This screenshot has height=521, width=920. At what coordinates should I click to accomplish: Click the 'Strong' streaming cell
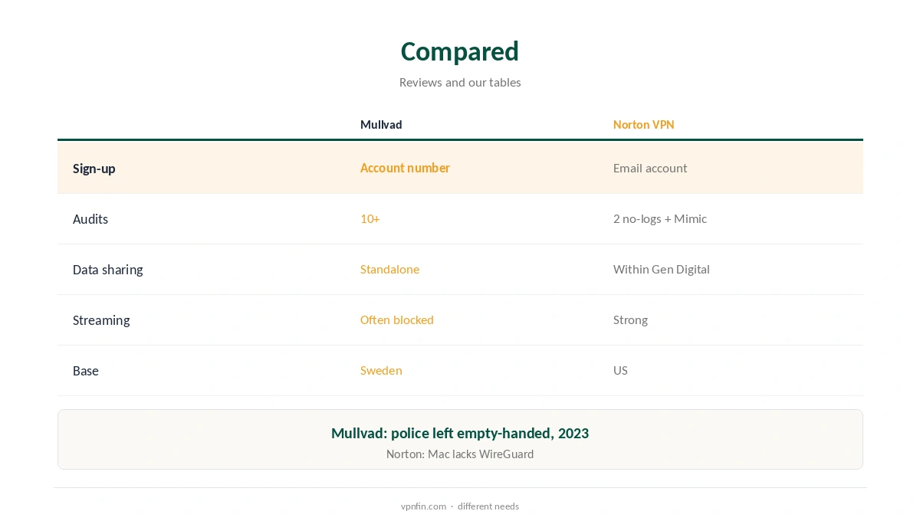tap(630, 319)
